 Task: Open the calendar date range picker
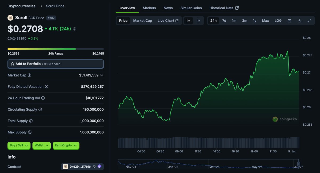[289, 21]
